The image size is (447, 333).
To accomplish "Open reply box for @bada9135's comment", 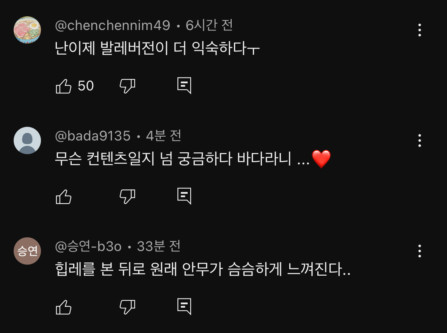I will pyautogui.click(x=184, y=196).
